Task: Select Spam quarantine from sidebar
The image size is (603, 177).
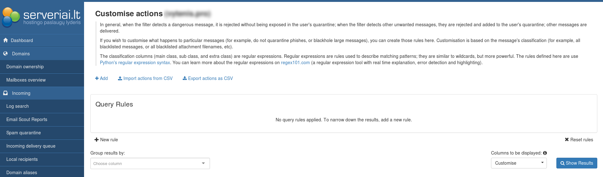Action: [x=23, y=133]
